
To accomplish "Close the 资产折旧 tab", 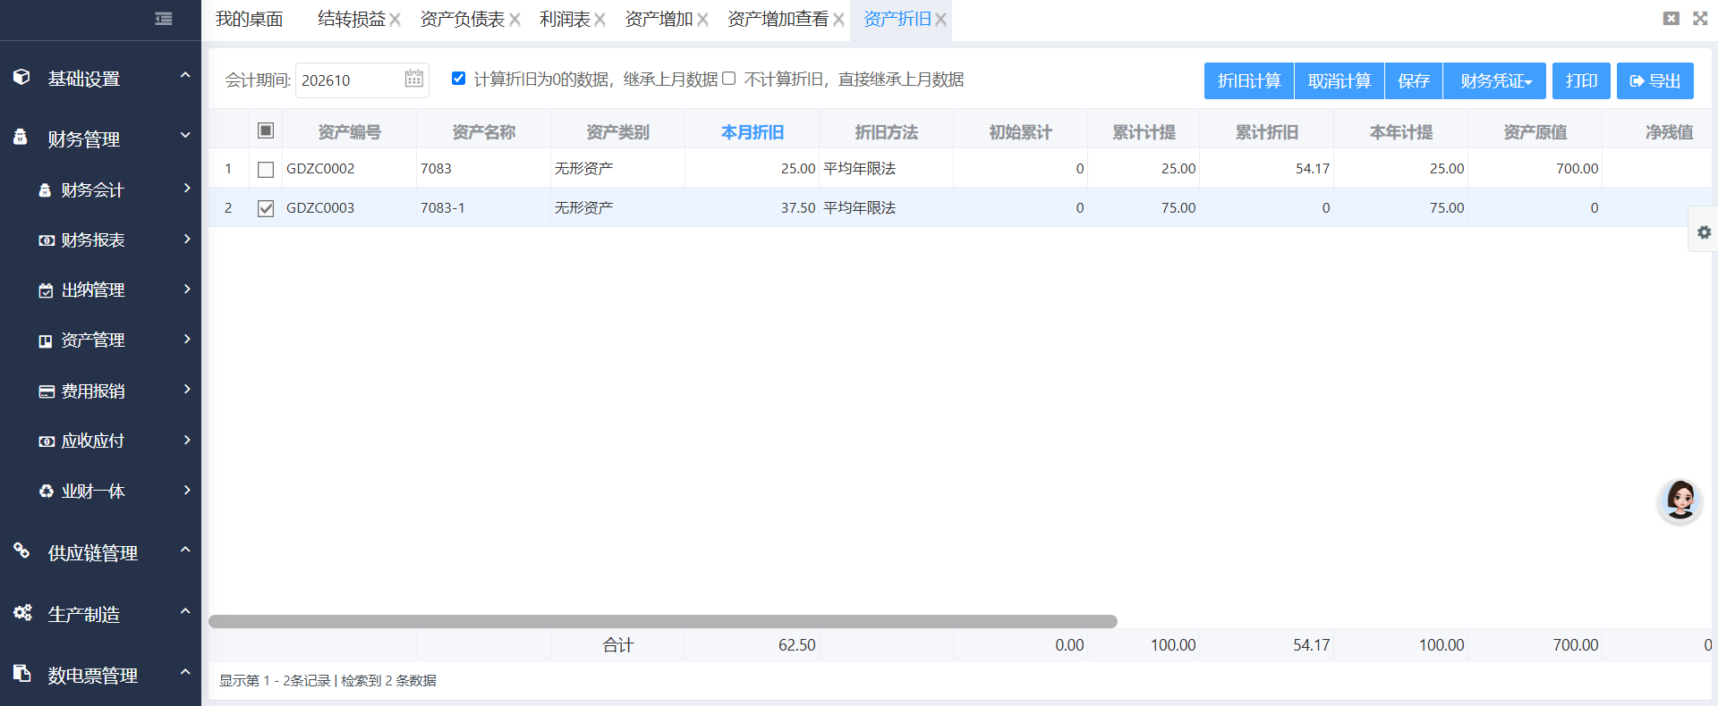I will click(940, 20).
